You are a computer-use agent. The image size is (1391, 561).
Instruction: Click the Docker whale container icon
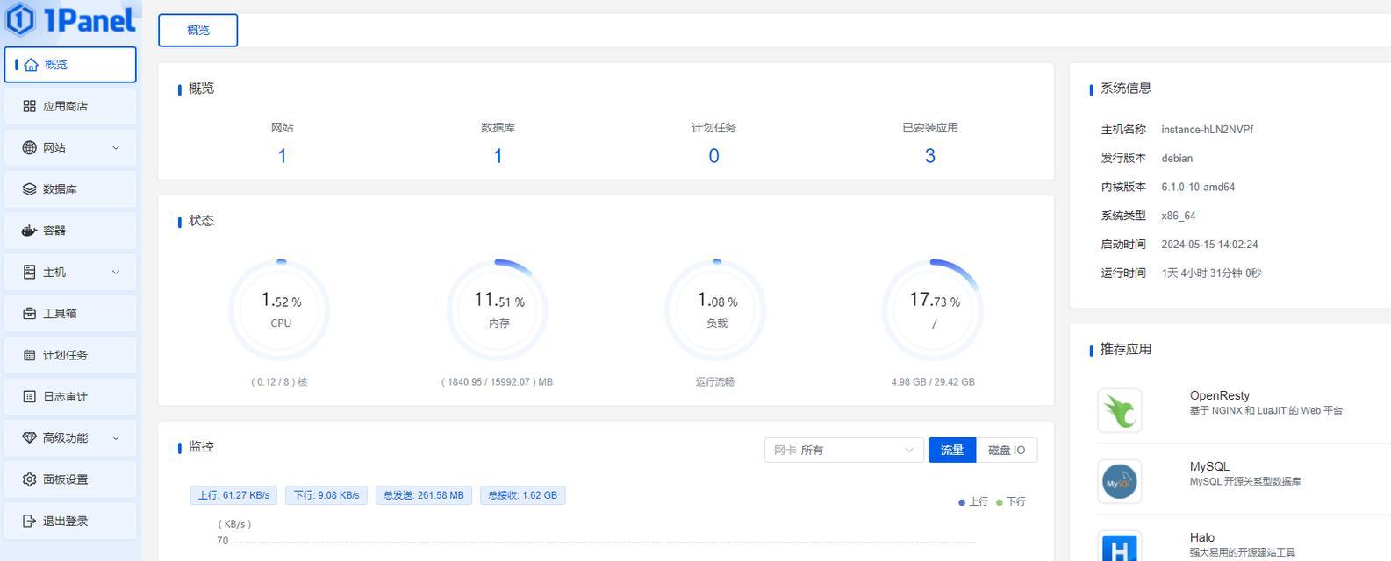[x=29, y=231]
